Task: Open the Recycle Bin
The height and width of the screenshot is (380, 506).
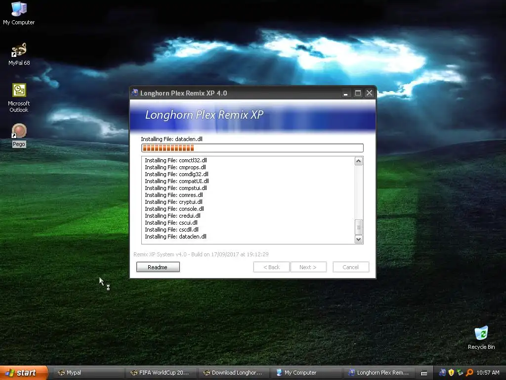Action: [x=481, y=337]
